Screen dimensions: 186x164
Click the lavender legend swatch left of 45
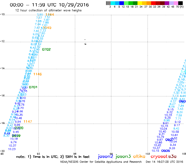coord(171,3)
